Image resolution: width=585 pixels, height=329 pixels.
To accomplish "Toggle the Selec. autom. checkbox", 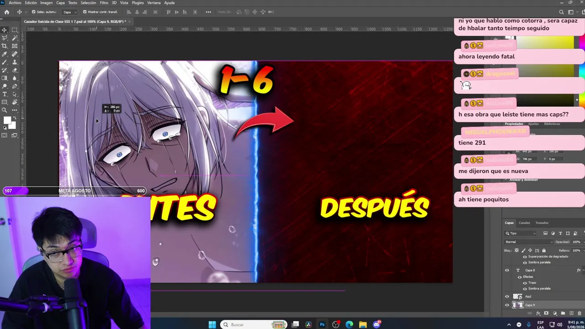I will coord(34,12).
